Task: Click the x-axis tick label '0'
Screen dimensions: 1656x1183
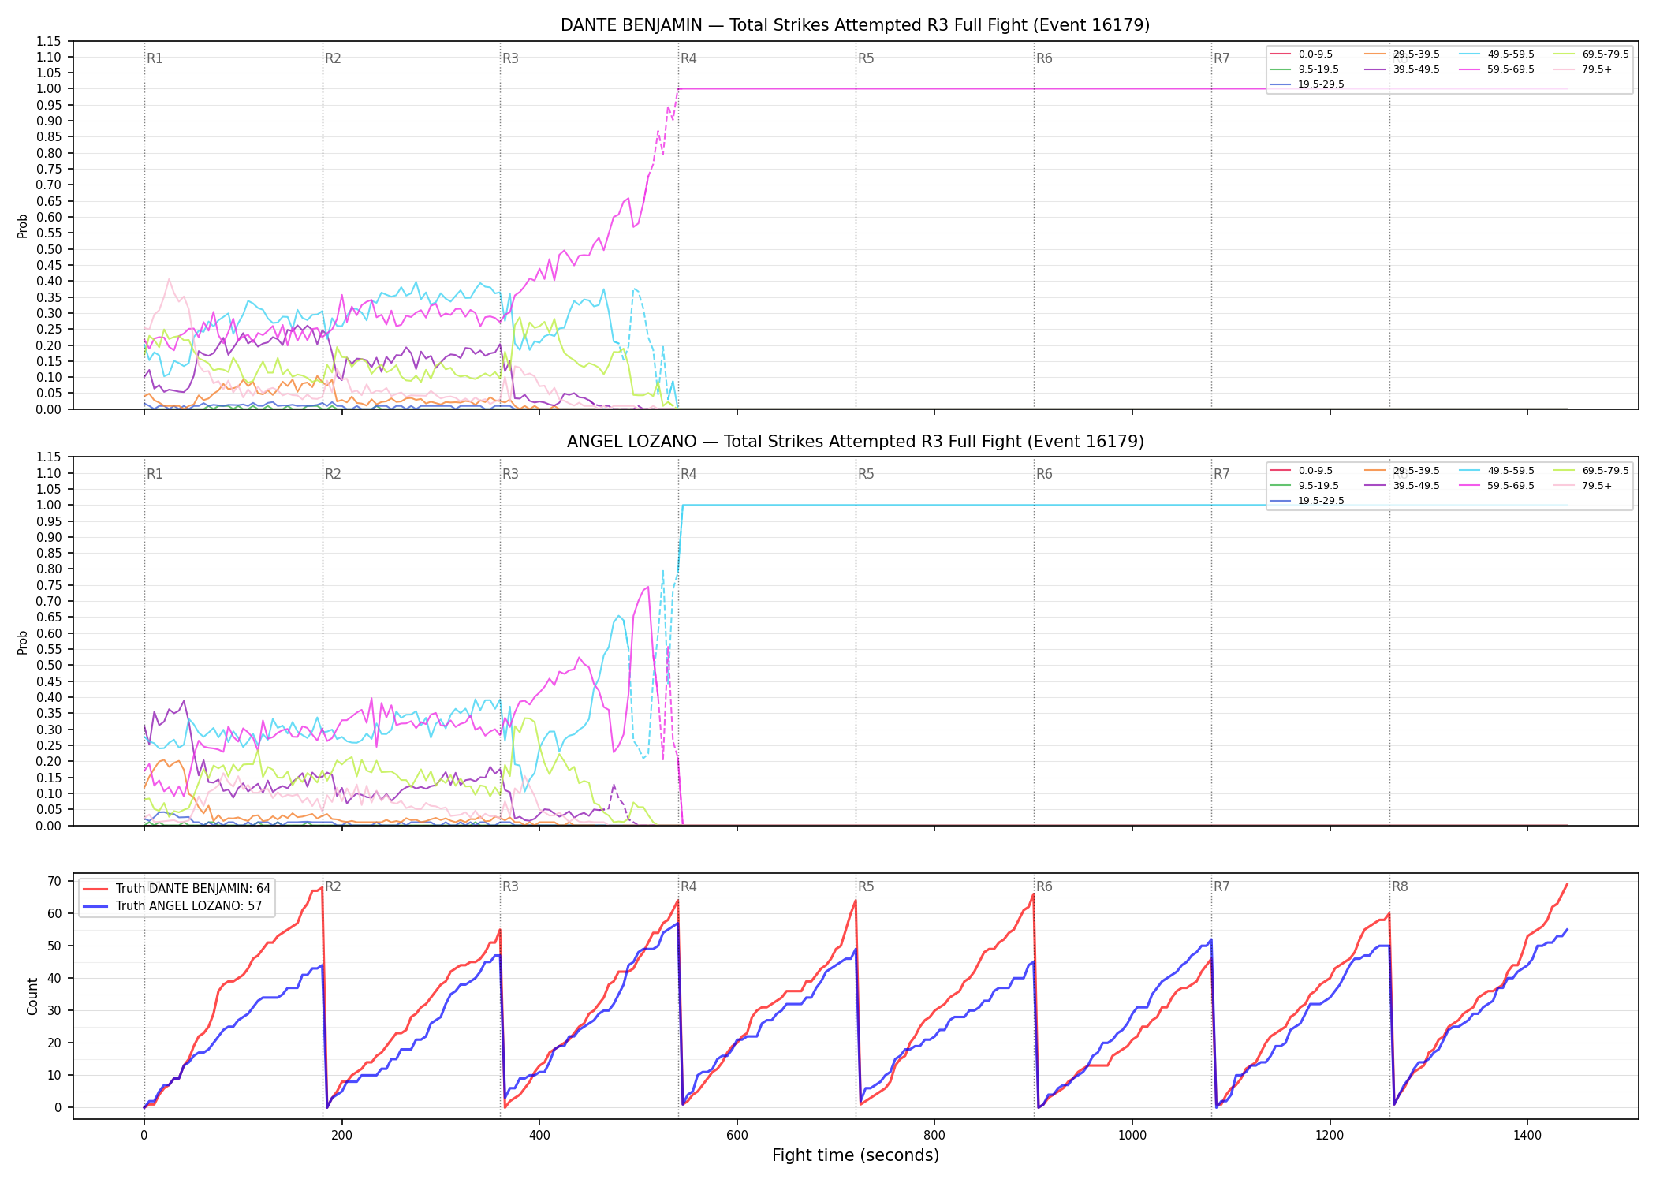Action: (144, 1136)
